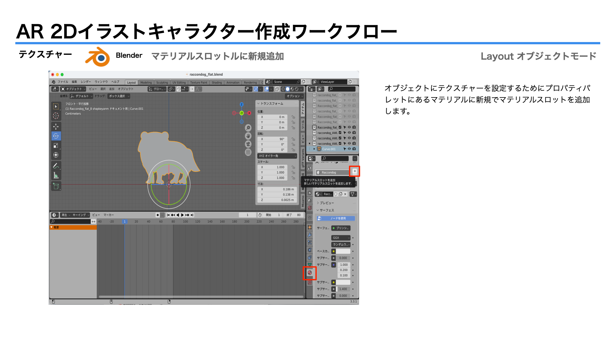Click Base Color white swatch

pos(343,251)
